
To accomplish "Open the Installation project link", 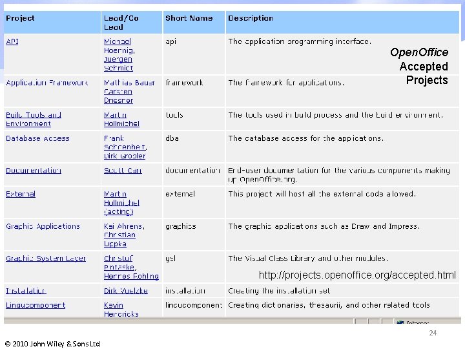I will coord(26,291).
